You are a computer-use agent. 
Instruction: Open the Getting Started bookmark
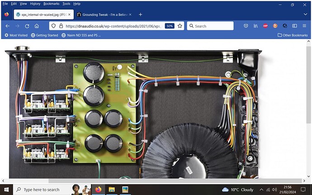(44, 35)
